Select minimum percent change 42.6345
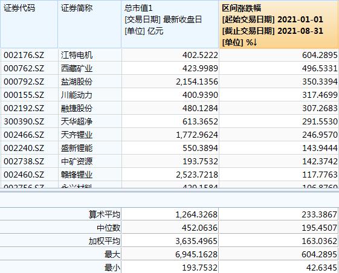The image size is (339, 273). point(321,268)
